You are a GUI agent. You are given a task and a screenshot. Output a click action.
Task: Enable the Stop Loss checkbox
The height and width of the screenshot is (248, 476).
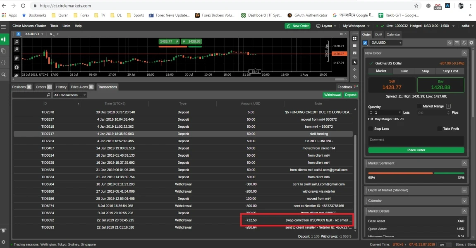(x=371, y=129)
